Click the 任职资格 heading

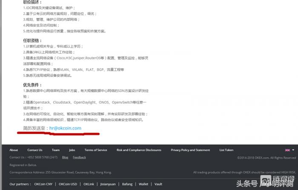point(32,40)
